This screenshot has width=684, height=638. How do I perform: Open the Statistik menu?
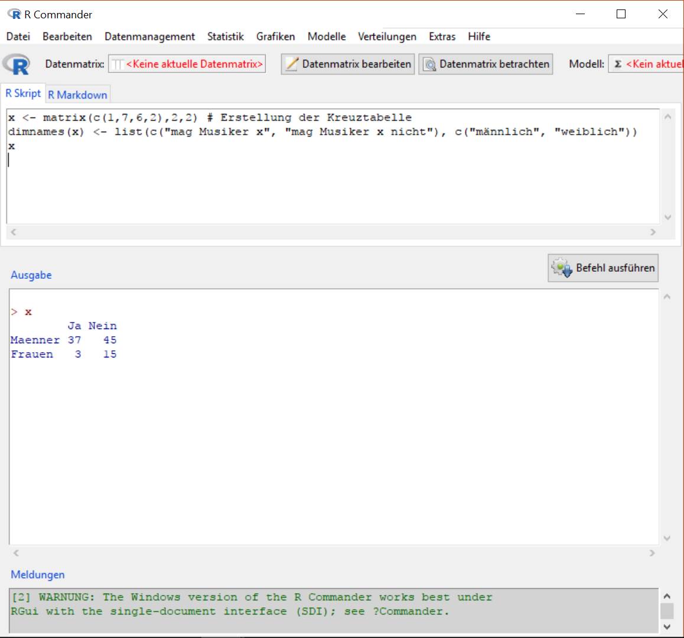[x=225, y=37]
